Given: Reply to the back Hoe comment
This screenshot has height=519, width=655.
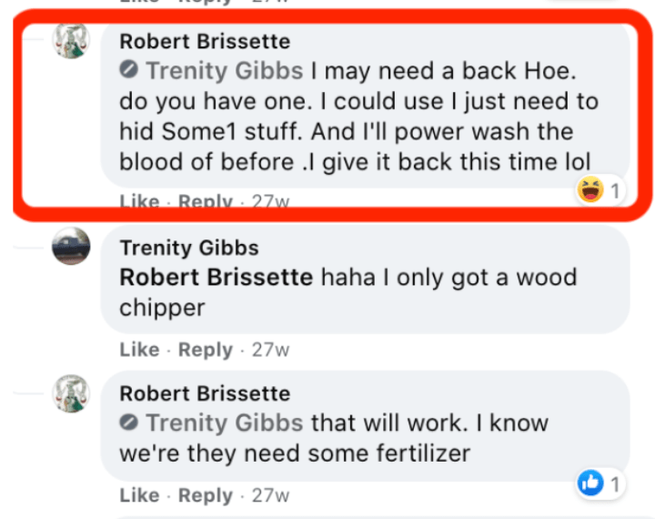Looking at the screenshot, I should (205, 202).
